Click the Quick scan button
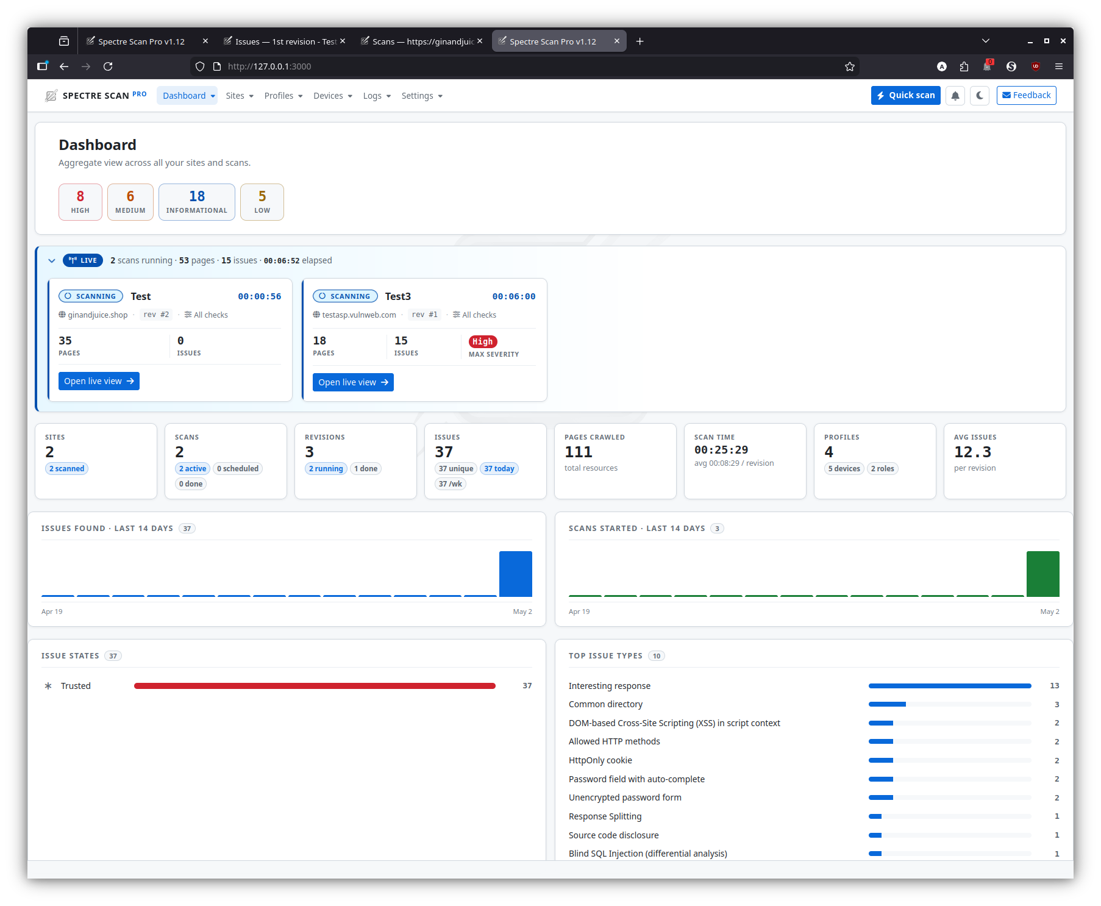Viewport: 1101px width, 906px height. click(x=905, y=96)
